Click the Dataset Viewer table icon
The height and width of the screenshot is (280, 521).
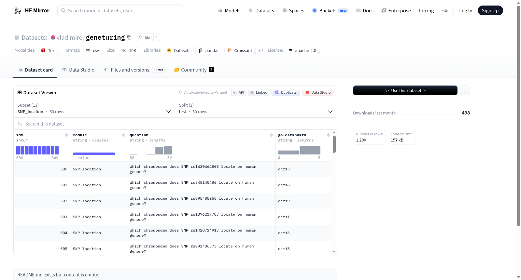[x=20, y=93]
